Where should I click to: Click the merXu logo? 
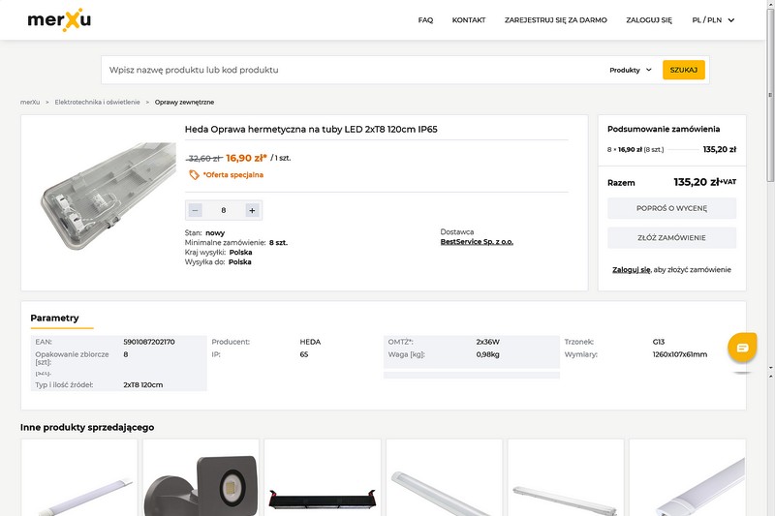tap(59, 19)
